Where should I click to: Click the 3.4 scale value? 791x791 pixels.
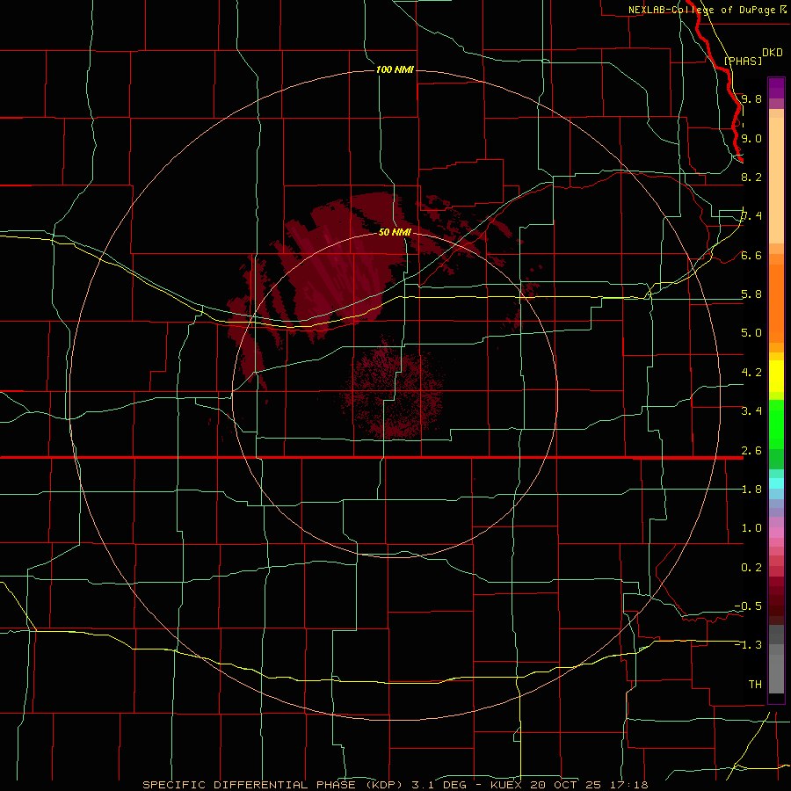tap(751, 411)
